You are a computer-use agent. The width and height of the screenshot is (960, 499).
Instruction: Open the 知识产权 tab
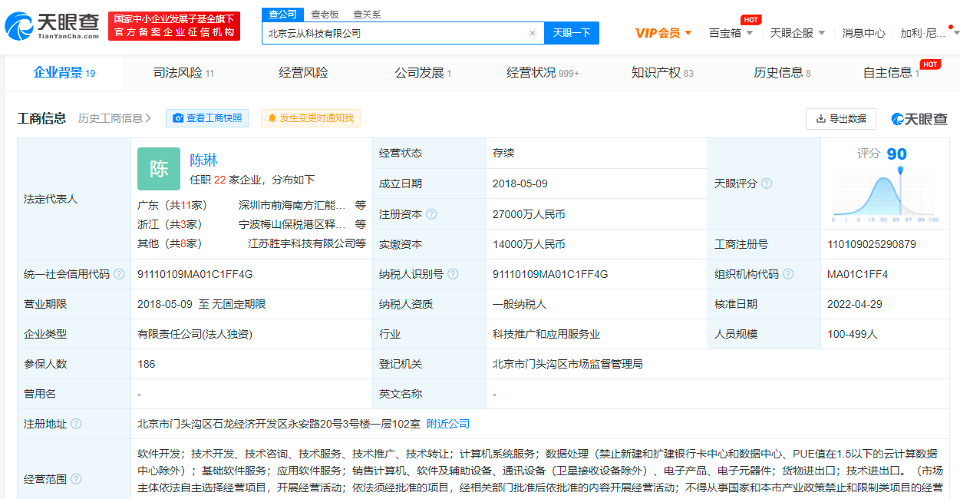click(661, 73)
